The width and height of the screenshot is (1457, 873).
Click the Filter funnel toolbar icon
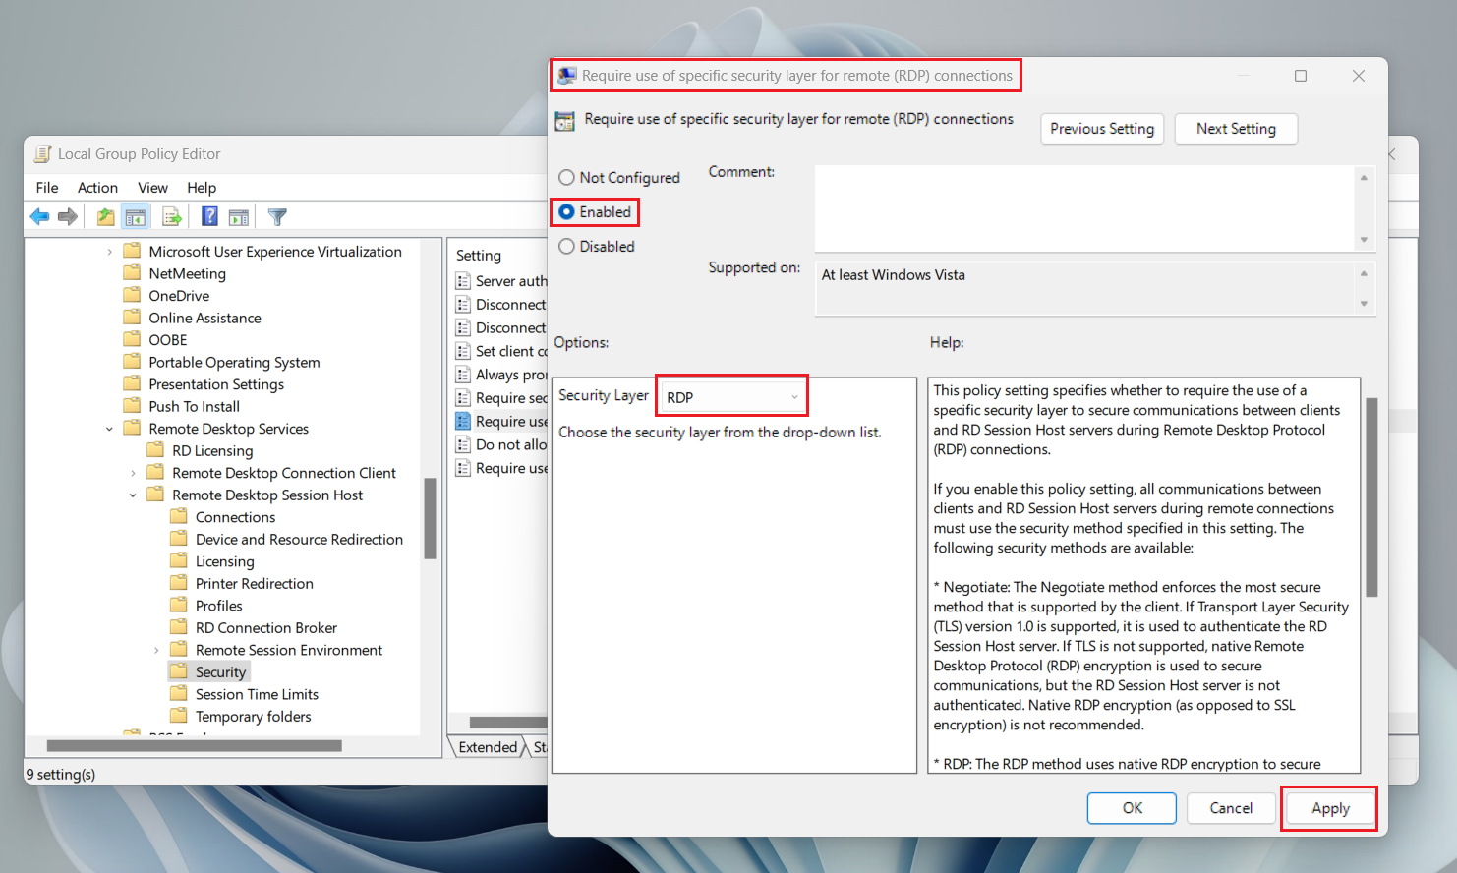tap(277, 217)
